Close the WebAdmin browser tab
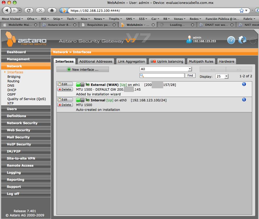The width and height of the screenshot is (259, 219). pos(153,25)
